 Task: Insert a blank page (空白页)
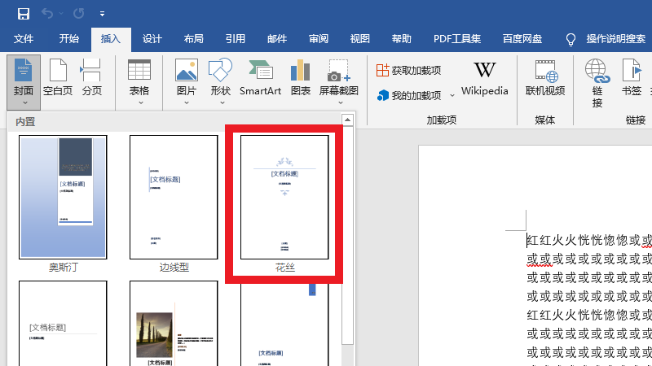point(58,79)
